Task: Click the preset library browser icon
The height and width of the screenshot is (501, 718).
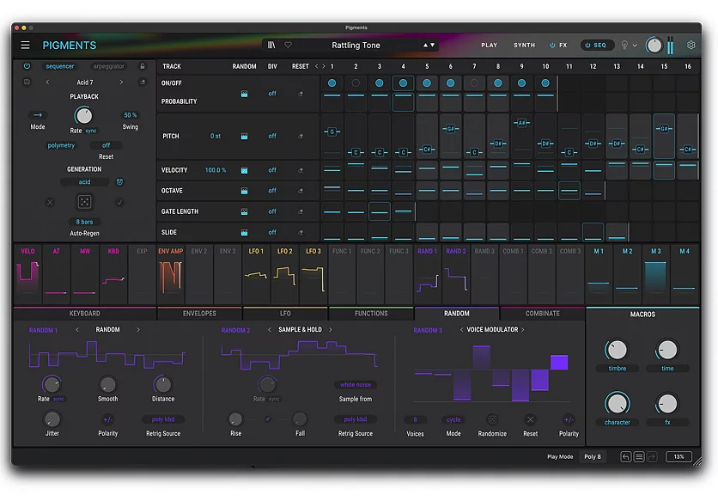Action: coord(270,45)
